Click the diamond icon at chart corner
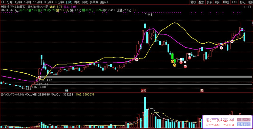253x129 pixels. coord(245,7)
